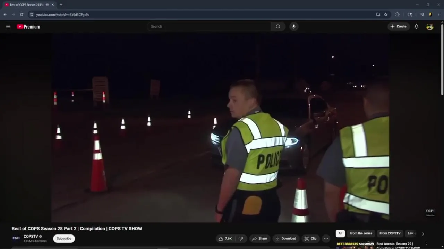Show more chips with right chevron
This screenshot has height=249, width=444.
423,234
